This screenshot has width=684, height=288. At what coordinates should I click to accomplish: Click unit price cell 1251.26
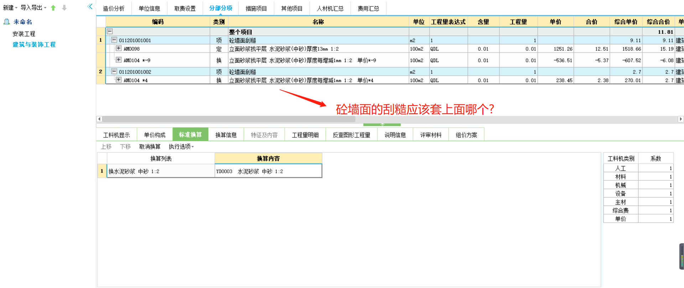pos(556,49)
